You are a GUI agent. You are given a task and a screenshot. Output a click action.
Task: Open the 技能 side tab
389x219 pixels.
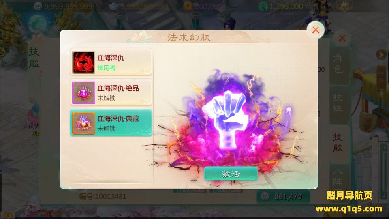(x=338, y=142)
